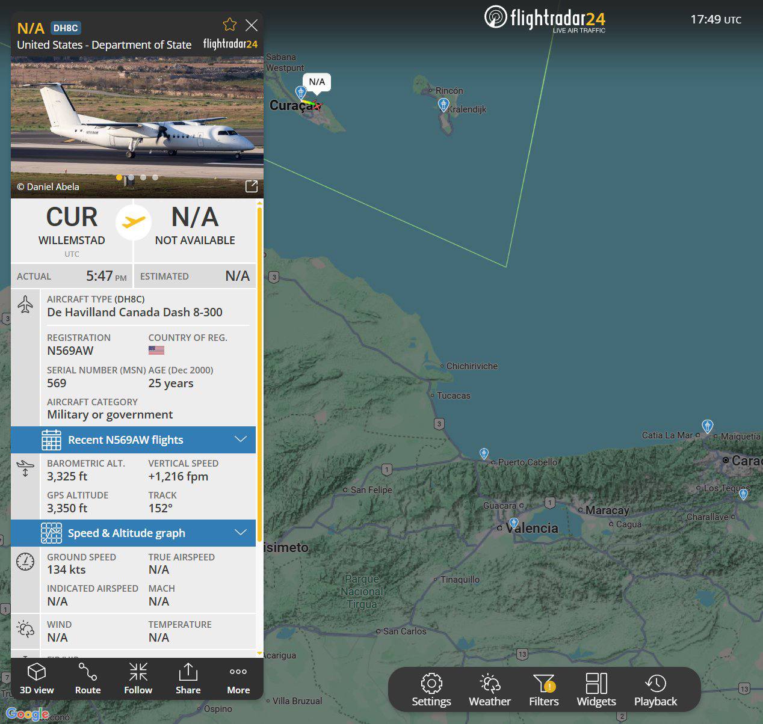Share this flight
Screen dimensions: 763x724
pos(188,679)
